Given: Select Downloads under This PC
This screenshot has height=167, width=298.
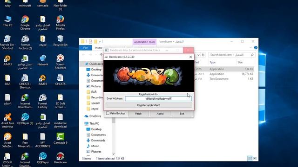Looking at the screenshot, I should pyautogui.click(x=96, y=140).
